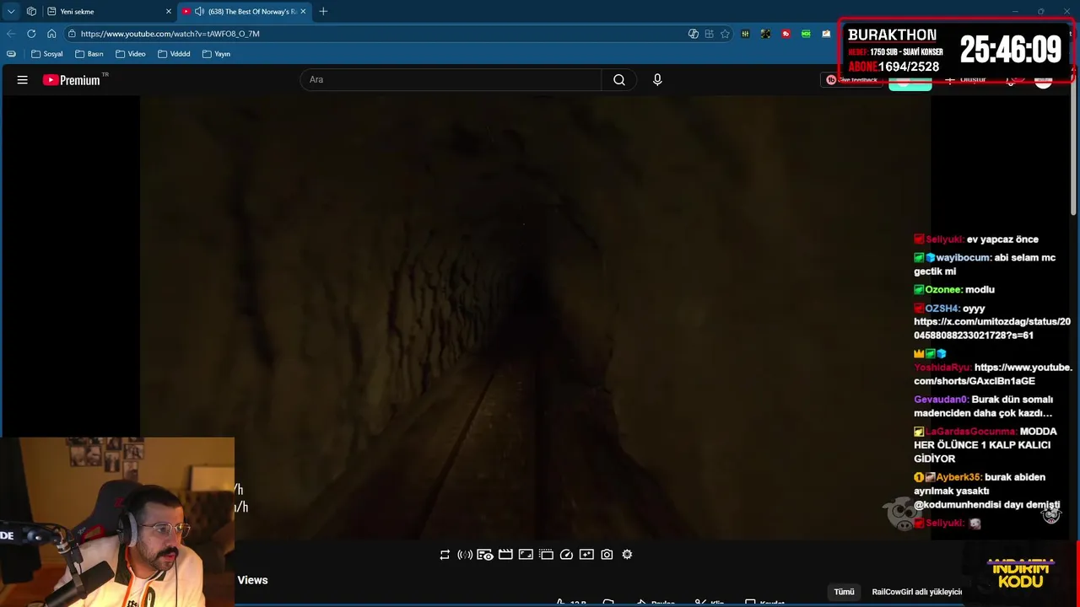Close the YouTube video tab
Screen dimensions: 1080x607
pyautogui.click(x=303, y=11)
